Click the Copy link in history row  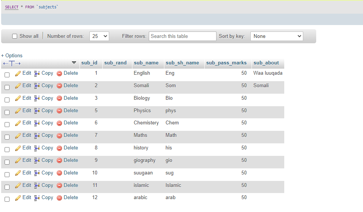click(47, 148)
